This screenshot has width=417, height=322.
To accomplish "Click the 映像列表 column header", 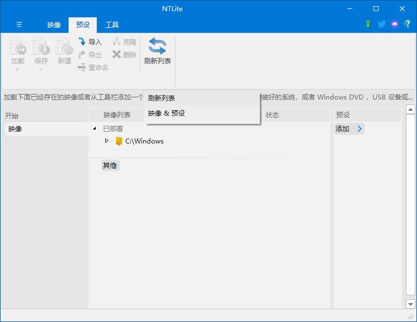I will [117, 115].
